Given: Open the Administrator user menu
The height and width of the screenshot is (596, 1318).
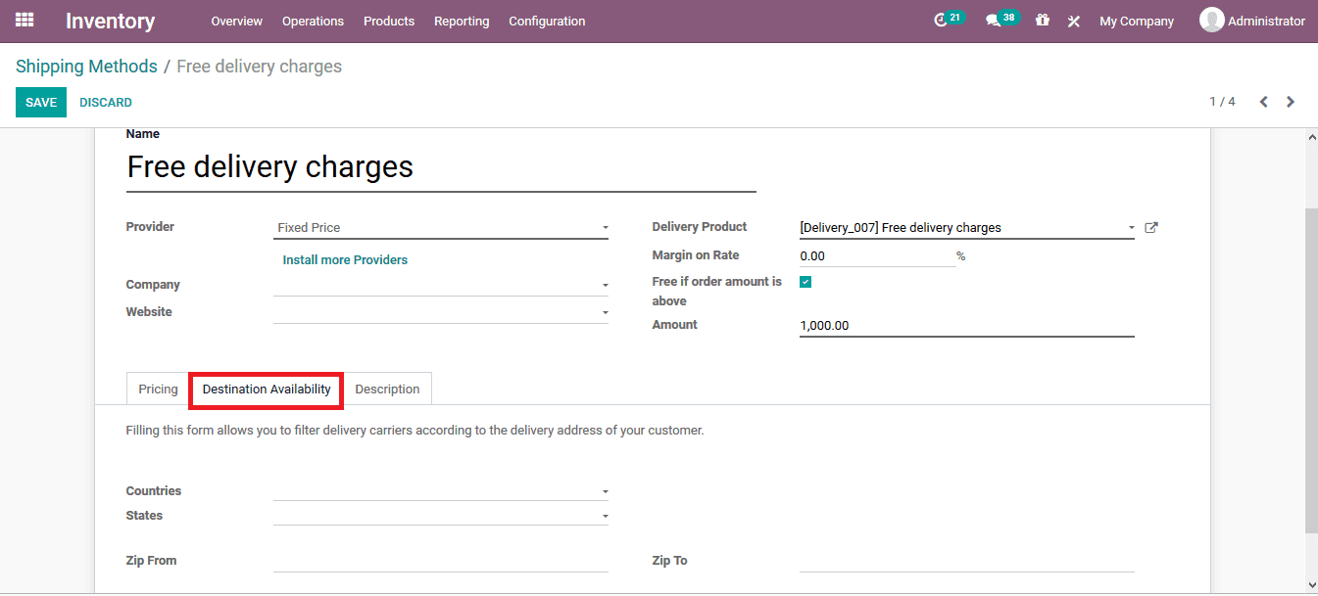Looking at the screenshot, I should click(x=1252, y=21).
